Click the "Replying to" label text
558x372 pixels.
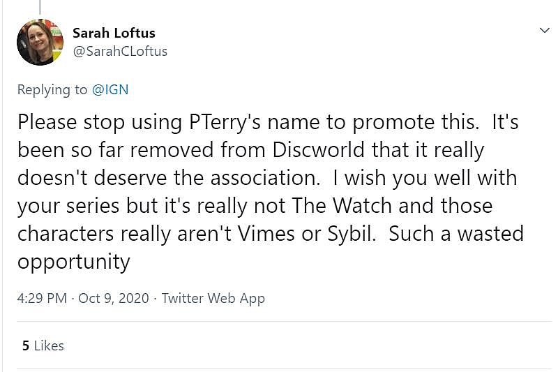pos(53,89)
